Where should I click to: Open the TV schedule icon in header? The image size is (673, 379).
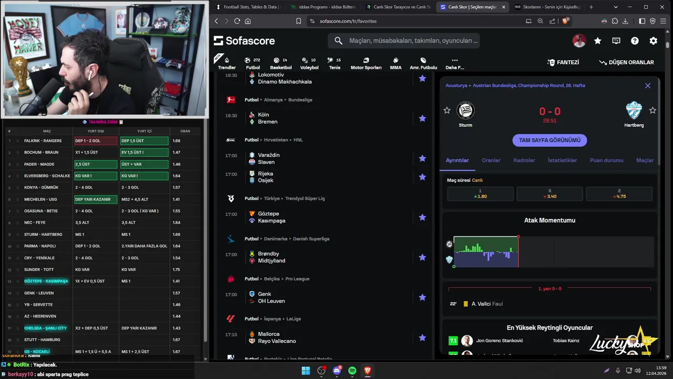(x=616, y=41)
